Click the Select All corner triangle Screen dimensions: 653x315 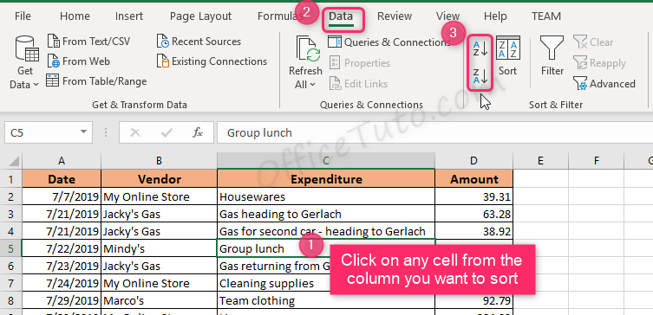tap(13, 161)
